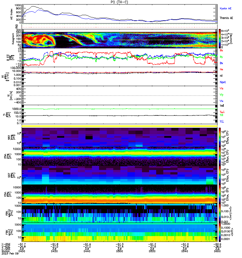This screenshot has width=242, height=258.
Task: Click the Keogram counts color bar
Action: pos(220,38)
